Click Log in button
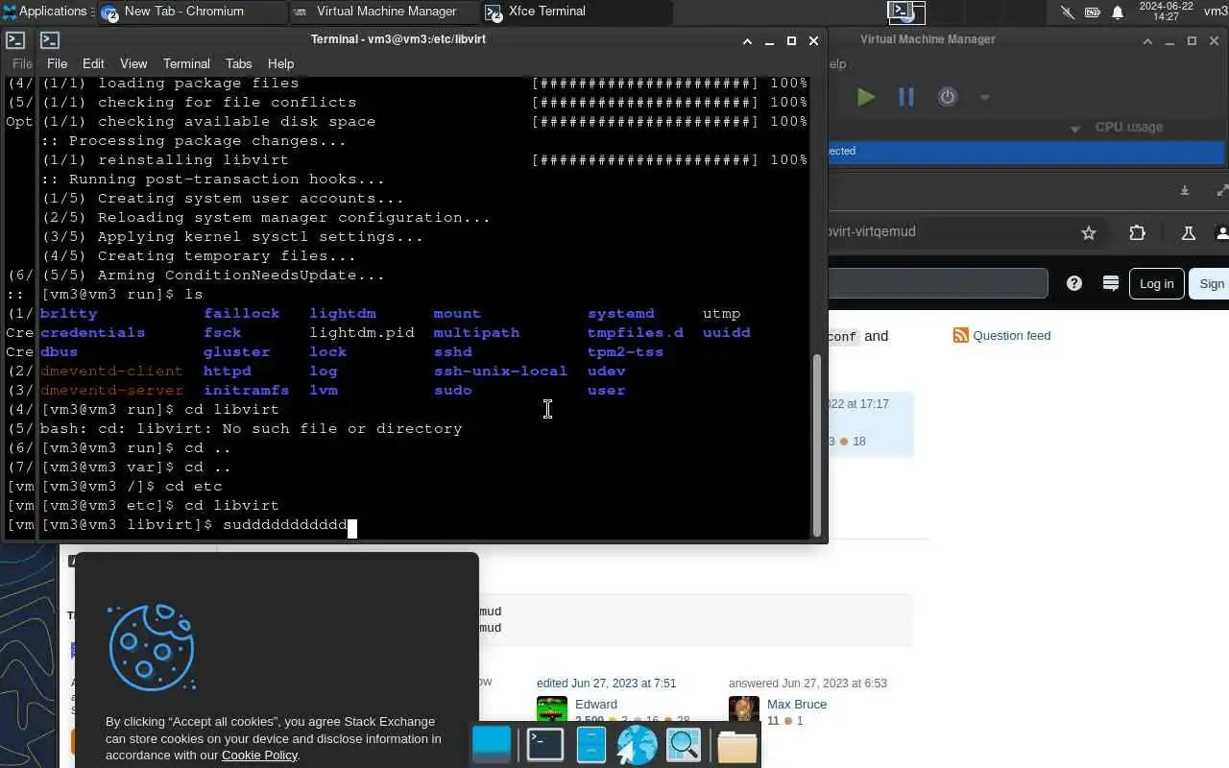 (x=1156, y=283)
